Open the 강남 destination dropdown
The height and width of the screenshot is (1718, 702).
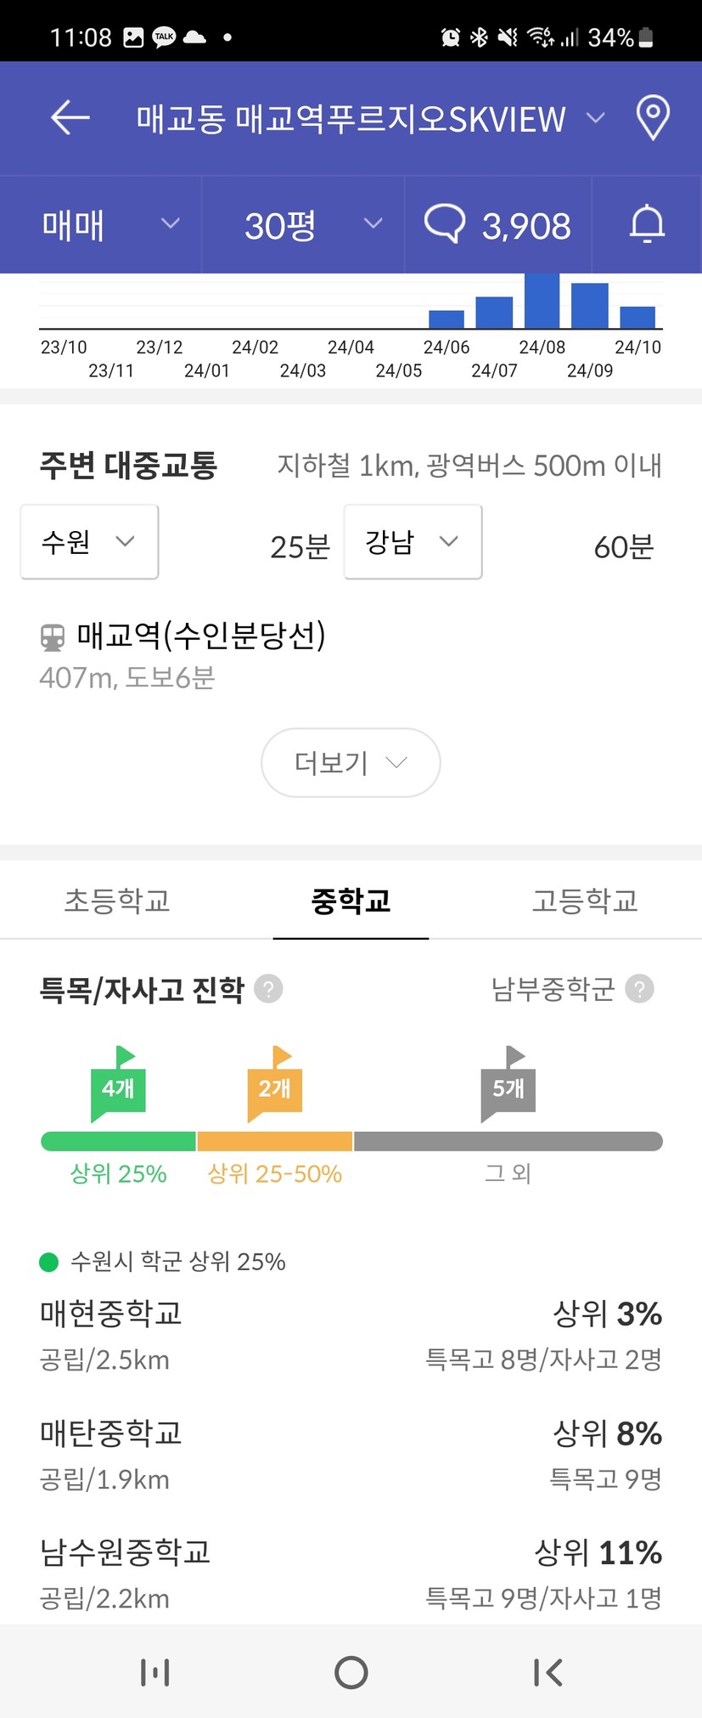[413, 542]
